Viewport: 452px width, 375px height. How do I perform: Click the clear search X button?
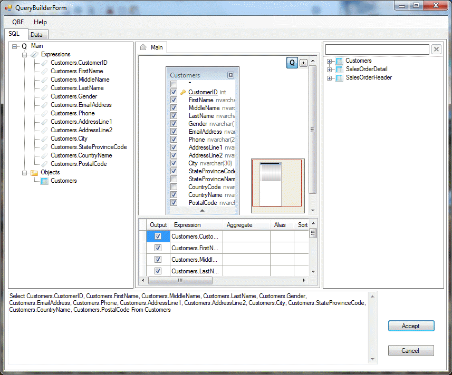436,50
